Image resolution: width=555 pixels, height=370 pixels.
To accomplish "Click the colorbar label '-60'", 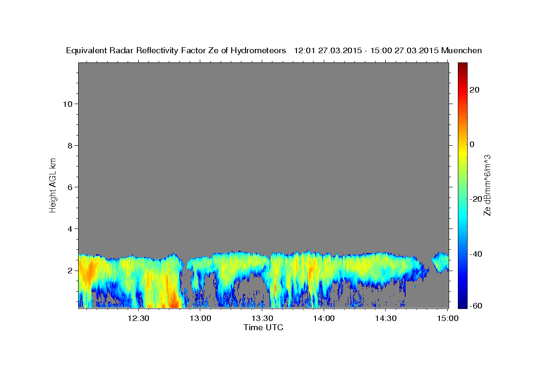I will click(475, 305).
